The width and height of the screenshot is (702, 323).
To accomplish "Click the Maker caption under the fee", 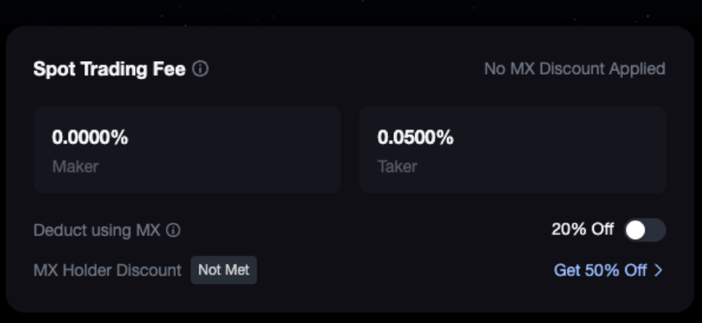I will (x=75, y=166).
